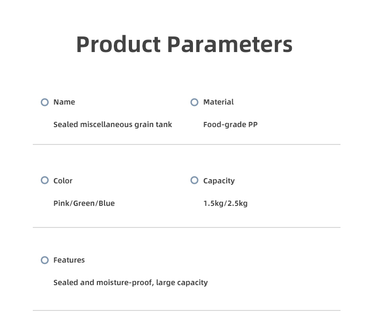Screen dimensions: 370x332
Task: Click the divider line below the Name row
Action: (x=186, y=144)
